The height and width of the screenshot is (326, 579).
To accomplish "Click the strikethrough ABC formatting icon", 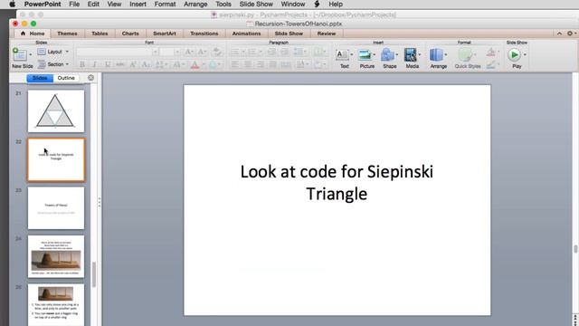I will (119, 64).
